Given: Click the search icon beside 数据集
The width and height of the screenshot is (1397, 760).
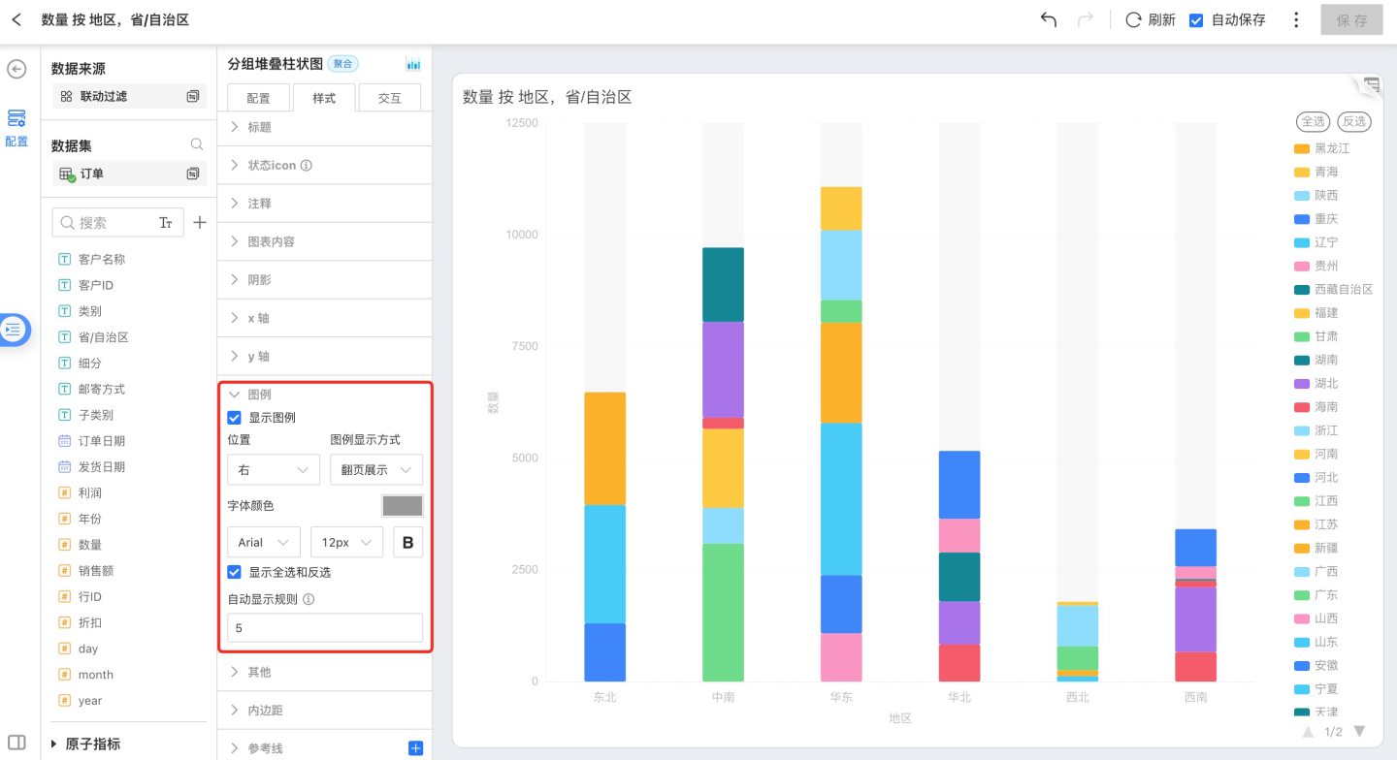Looking at the screenshot, I should pos(197,144).
